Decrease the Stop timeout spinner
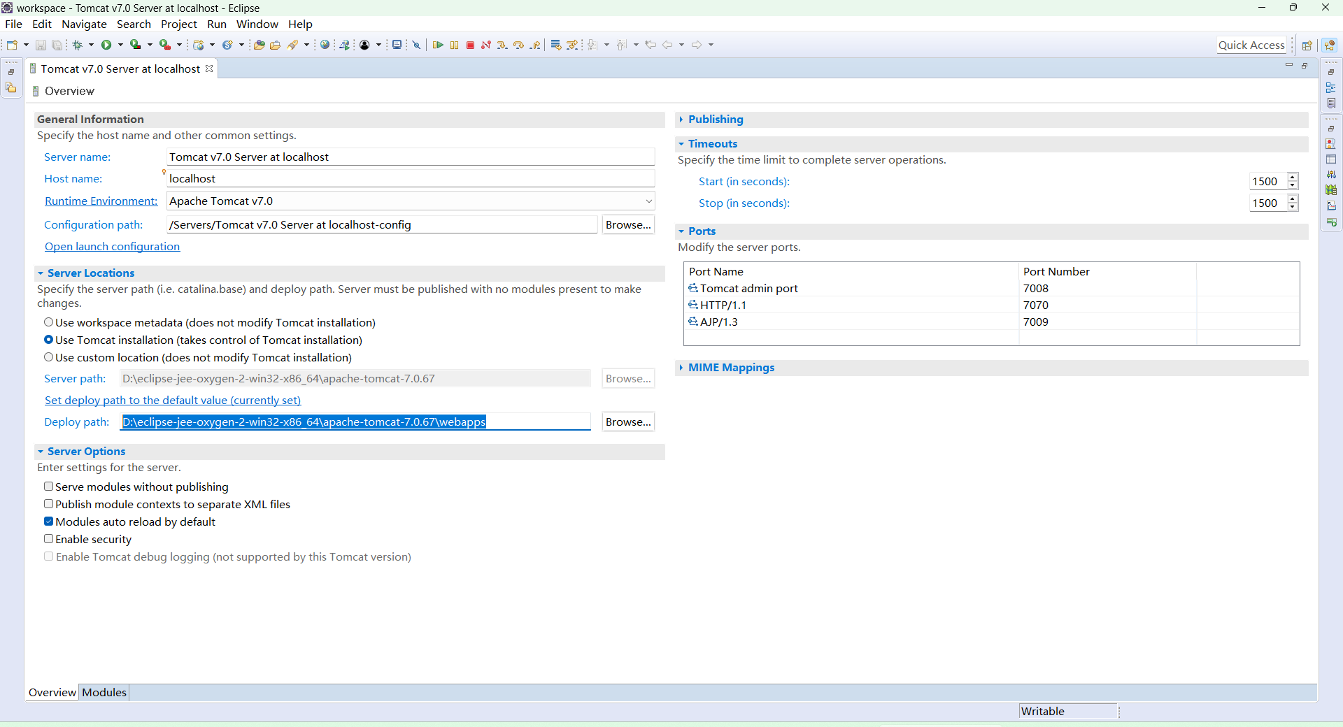Viewport: 1343px width, 727px height. 1293,207
